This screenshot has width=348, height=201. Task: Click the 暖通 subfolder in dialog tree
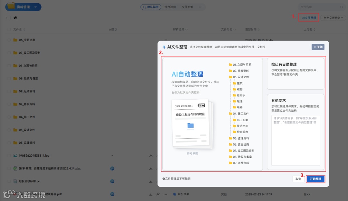click(238, 101)
